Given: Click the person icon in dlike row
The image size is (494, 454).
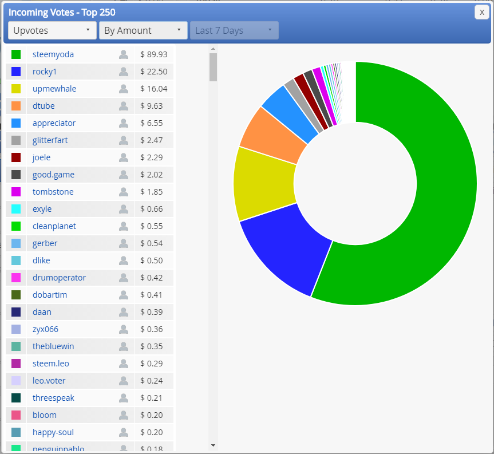Looking at the screenshot, I should (124, 260).
